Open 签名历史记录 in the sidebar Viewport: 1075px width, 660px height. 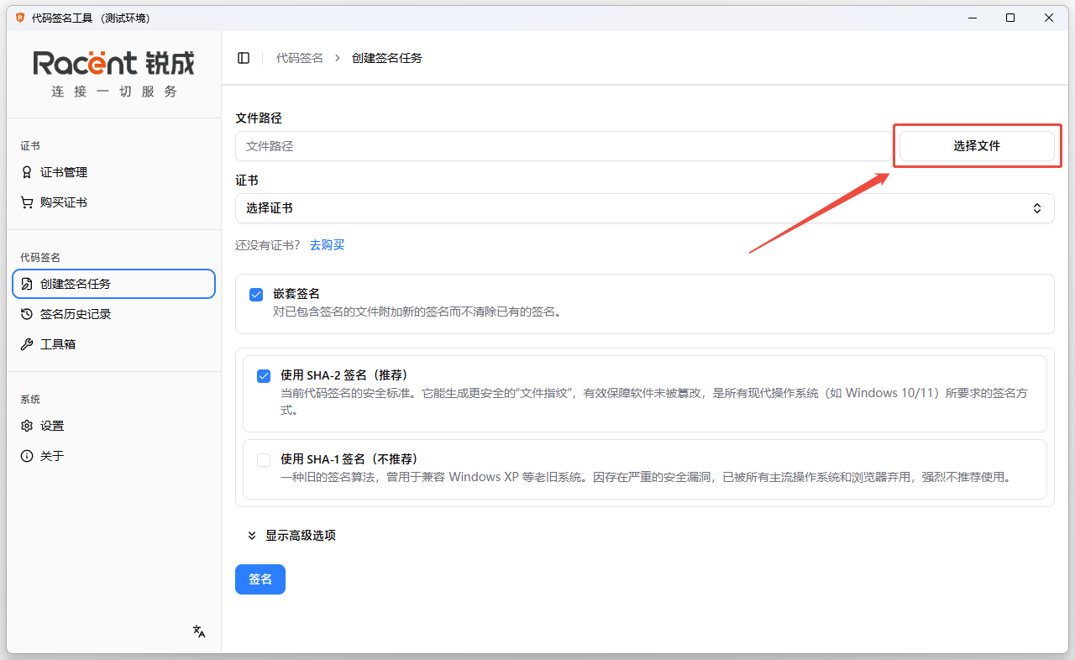click(76, 314)
